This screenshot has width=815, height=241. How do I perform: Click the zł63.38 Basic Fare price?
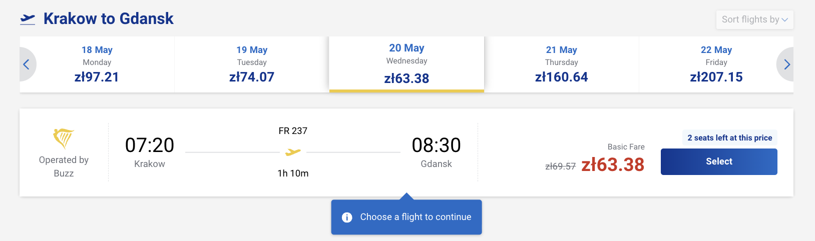tap(613, 164)
